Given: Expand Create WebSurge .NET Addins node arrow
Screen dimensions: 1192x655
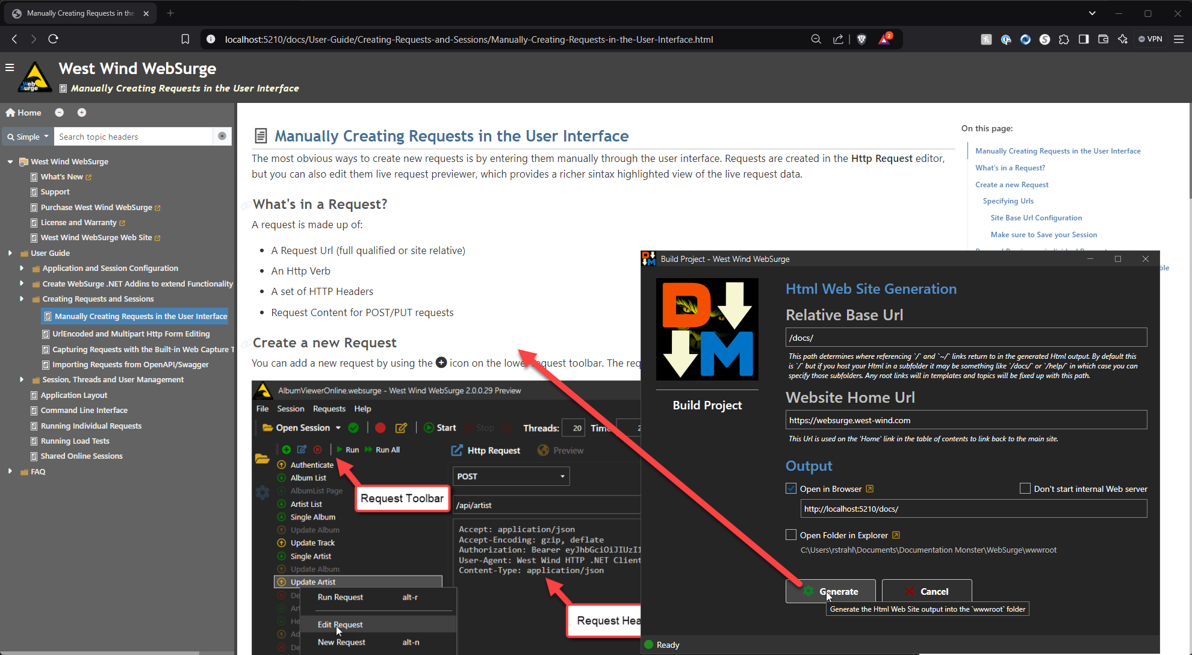Looking at the screenshot, I should 22,284.
